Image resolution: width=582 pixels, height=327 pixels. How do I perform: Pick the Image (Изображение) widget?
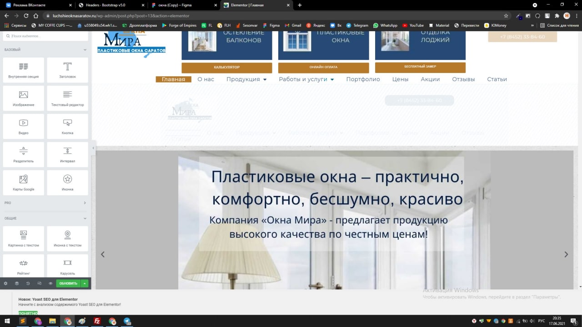click(24, 98)
